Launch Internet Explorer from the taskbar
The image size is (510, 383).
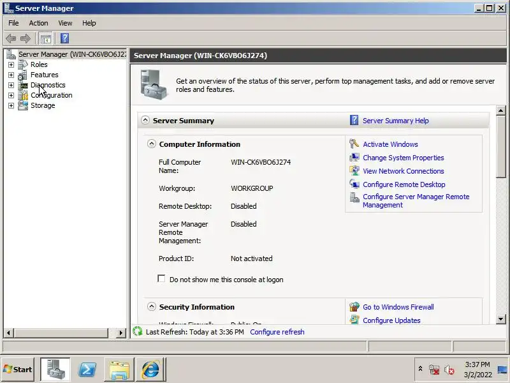(150, 370)
